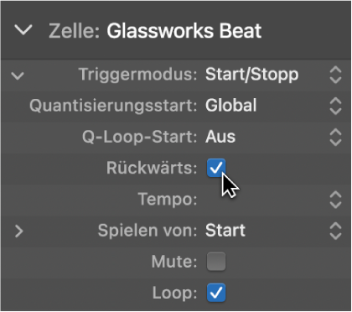352x312 pixels.
Task: Open the Spielen von popup arrows
Action: click(335, 231)
